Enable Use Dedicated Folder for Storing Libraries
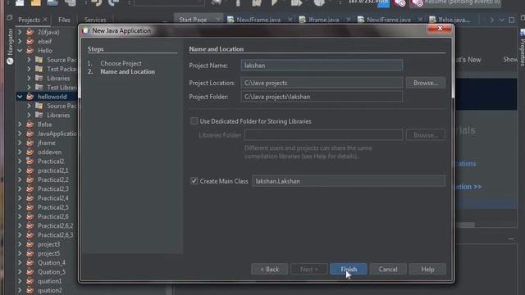The image size is (525, 295). [194, 120]
